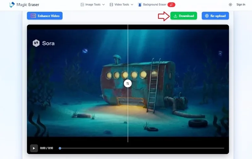This screenshot has width=252, height=159.
Task: Sign In to your account
Action: [x=241, y=5]
